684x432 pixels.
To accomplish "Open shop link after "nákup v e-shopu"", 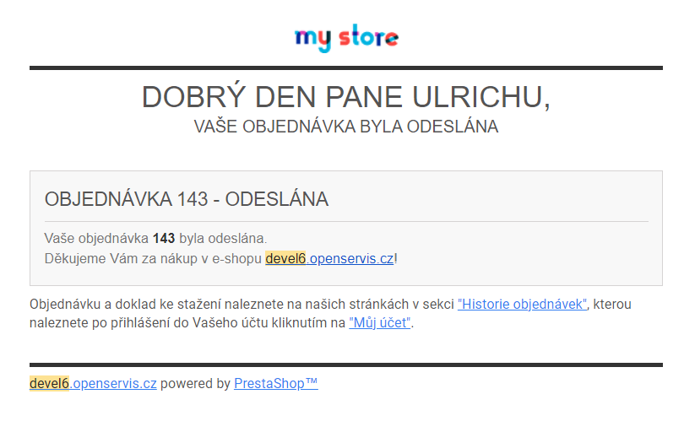I will (x=350, y=258).
